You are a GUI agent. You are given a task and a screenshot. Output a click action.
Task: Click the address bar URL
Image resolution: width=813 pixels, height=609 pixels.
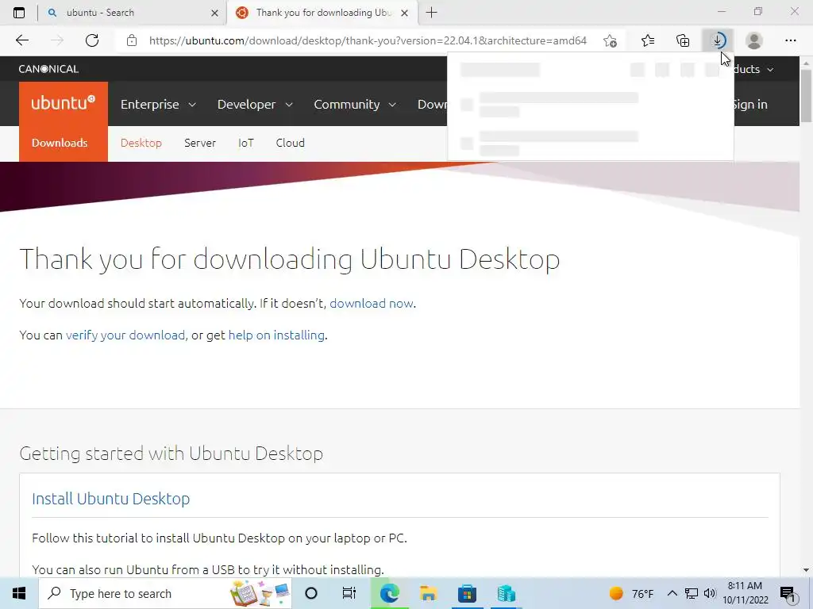click(368, 40)
